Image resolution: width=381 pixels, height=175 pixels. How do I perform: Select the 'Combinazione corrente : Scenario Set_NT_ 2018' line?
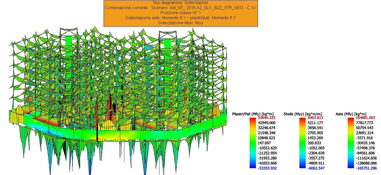180,8
